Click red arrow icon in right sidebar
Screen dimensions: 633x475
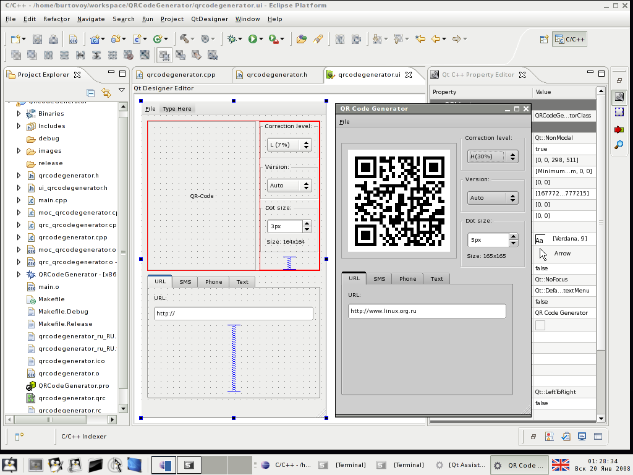pyautogui.click(x=619, y=129)
